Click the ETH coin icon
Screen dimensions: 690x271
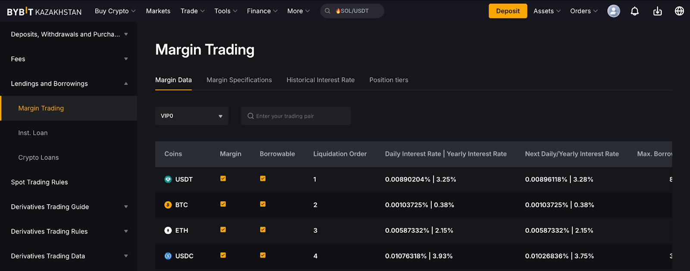tap(168, 231)
